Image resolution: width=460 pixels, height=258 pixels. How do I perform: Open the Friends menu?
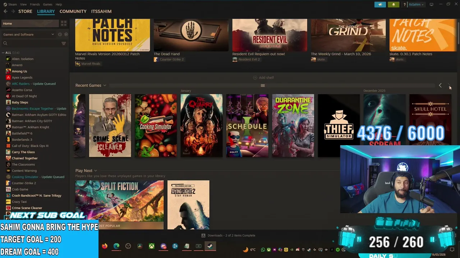pyautogui.click(x=35, y=4)
